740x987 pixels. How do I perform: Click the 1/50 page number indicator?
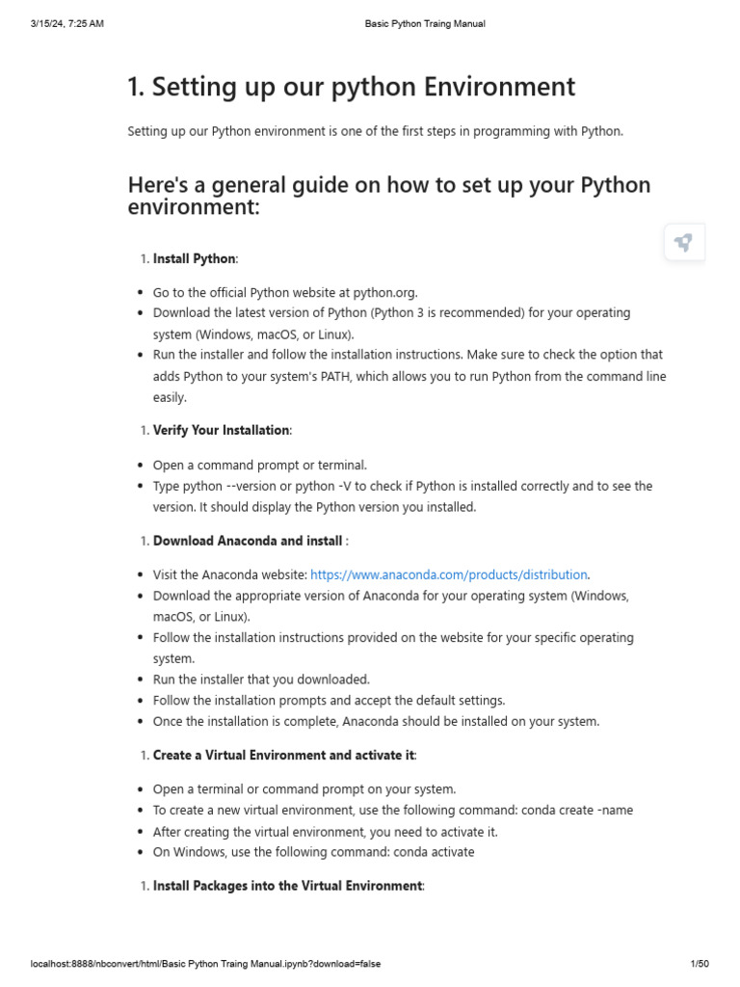700,964
